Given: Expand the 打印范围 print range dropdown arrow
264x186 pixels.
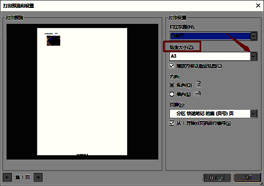Looking at the screenshot, I should pyautogui.click(x=253, y=36).
